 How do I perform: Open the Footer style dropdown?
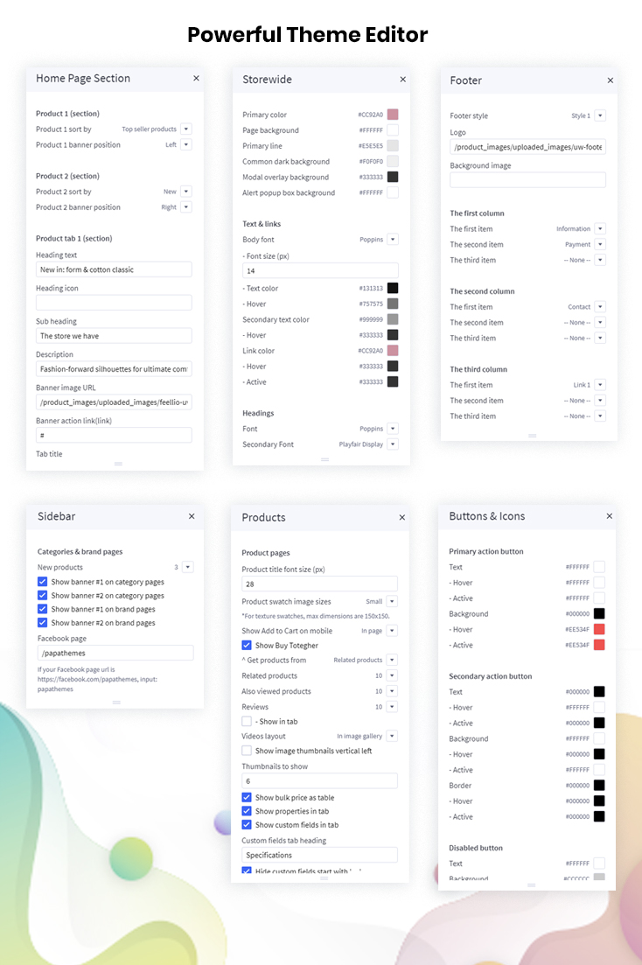600,115
